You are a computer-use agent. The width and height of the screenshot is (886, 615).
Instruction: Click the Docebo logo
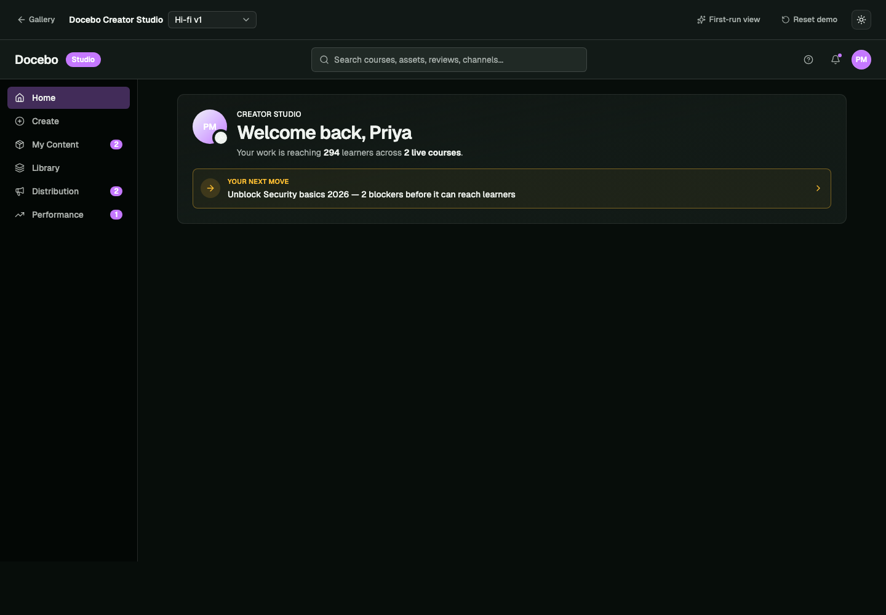coord(36,60)
